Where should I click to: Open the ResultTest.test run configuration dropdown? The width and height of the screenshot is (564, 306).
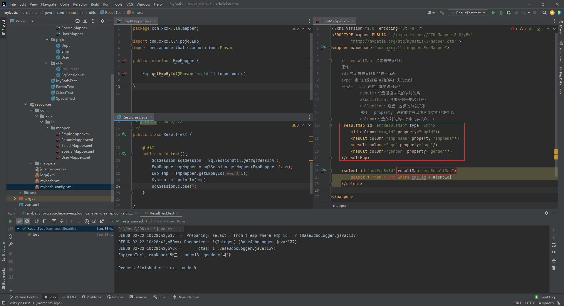[x=468, y=13]
